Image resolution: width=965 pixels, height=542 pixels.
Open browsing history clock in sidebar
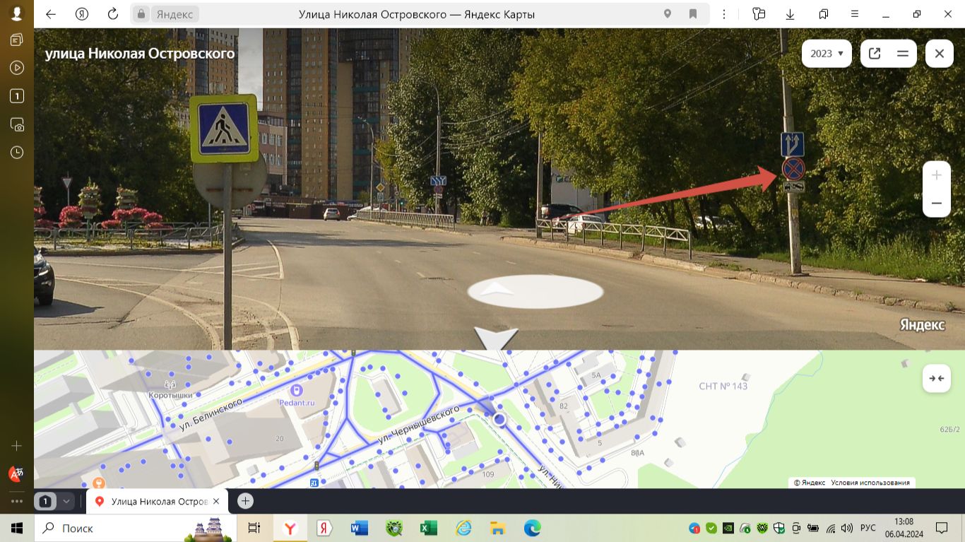tap(17, 153)
